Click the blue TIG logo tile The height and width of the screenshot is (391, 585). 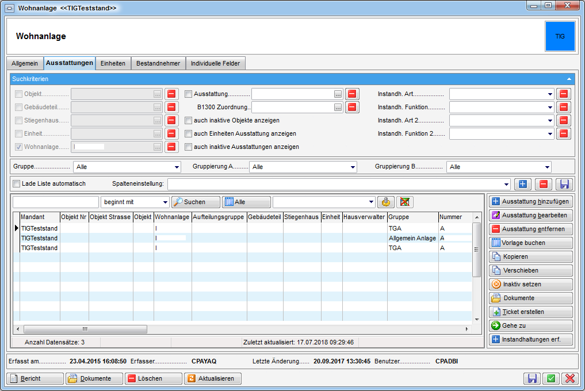point(560,36)
